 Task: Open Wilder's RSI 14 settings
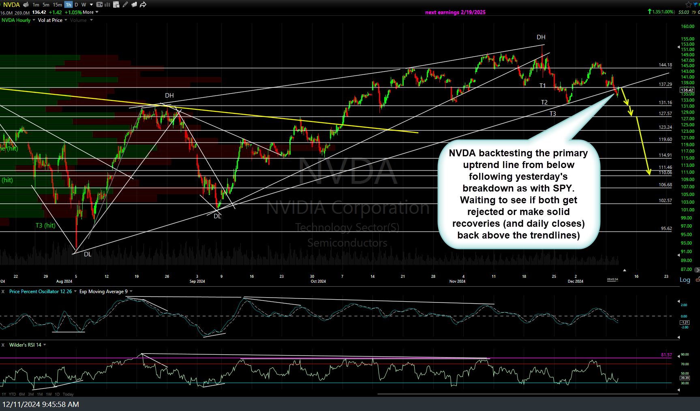(x=25, y=345)
